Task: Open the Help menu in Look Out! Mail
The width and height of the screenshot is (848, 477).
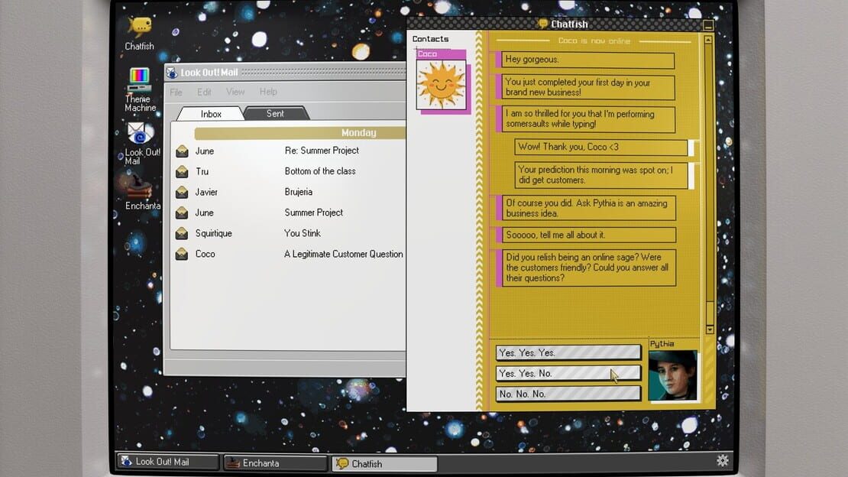Action: tap(268, 92)
